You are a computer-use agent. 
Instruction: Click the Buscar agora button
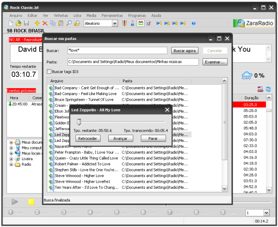coord(185,51)
